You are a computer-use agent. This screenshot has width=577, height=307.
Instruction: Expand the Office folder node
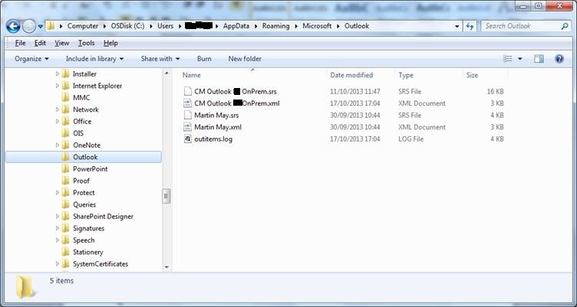pyautogui.click(x=58, y=122)
